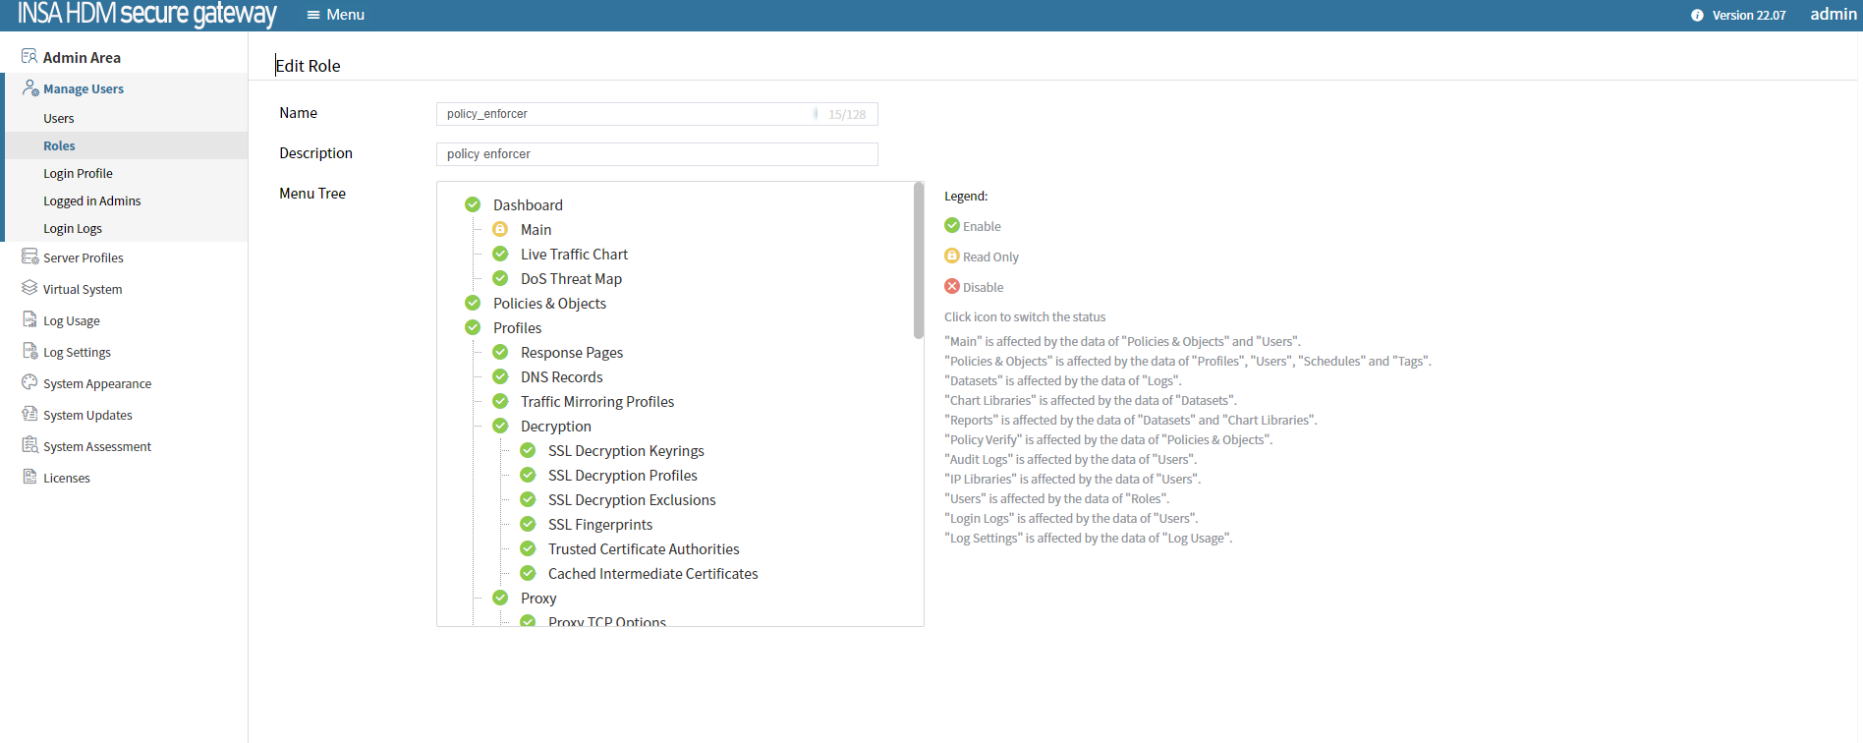The image size is (1863, 743).
Task: Click the System Updates icon
Action: coord(29,415)
